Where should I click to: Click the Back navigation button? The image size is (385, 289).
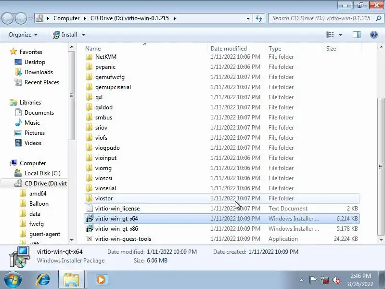pos(7,18)
